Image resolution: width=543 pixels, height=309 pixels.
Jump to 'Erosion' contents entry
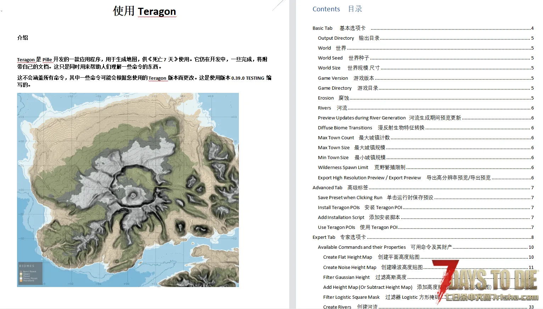pyautogui.click(x=426, y=98)
